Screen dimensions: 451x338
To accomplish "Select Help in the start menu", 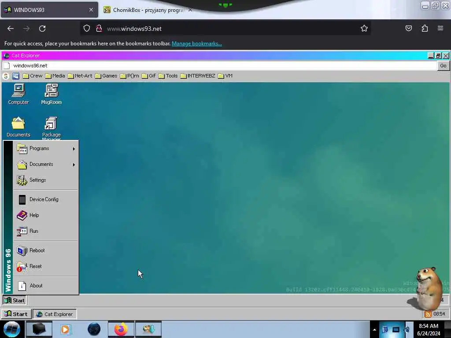I will click(x=46, y=215).
